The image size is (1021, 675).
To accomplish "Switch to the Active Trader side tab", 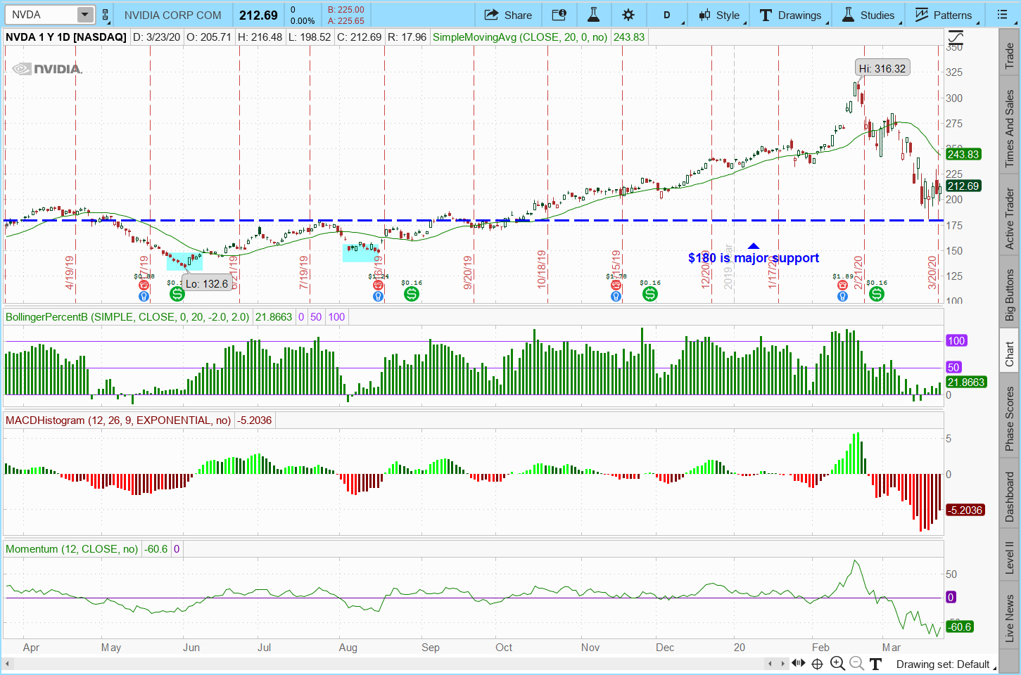I will click(1010, 218).
